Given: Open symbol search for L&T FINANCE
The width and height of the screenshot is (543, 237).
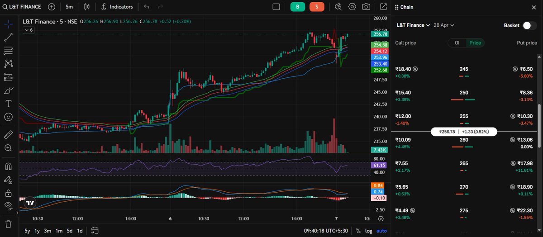Looking at the screenshot, I should (x=22, y=7).
